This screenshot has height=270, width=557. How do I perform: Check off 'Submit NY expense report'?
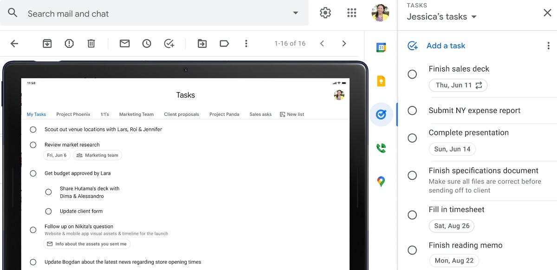pyautogui.click(x=412, y=111)
